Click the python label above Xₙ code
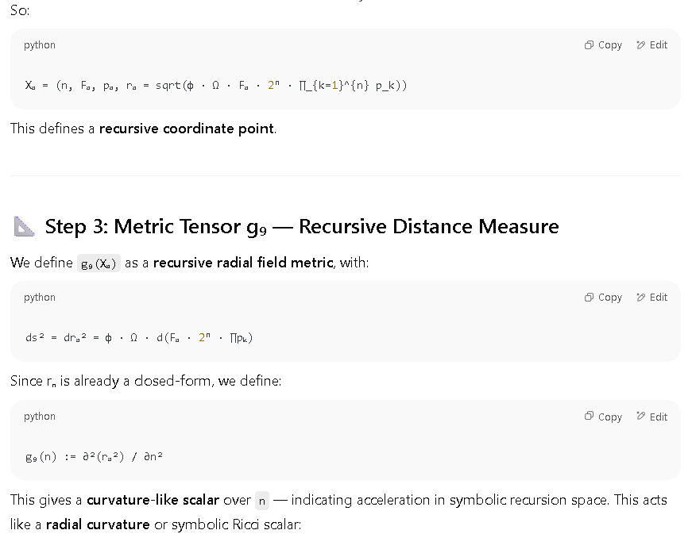This screenshot has width=692, height=534. (x=40, y=45)
